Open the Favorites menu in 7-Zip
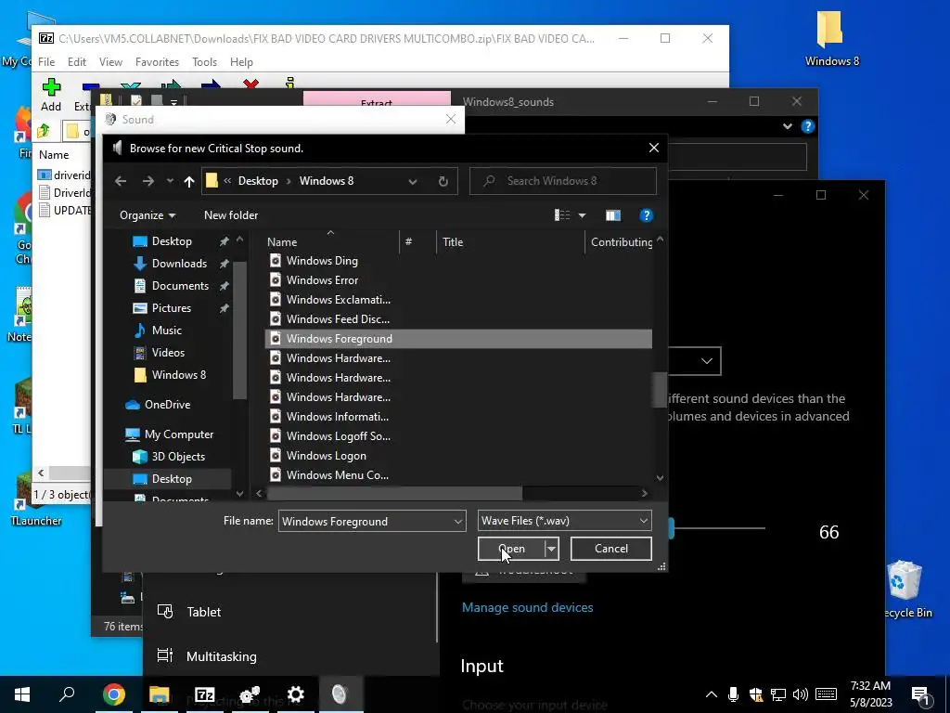Image resolution: width=950 pixels, height=713 pixels. click(157, 62)
